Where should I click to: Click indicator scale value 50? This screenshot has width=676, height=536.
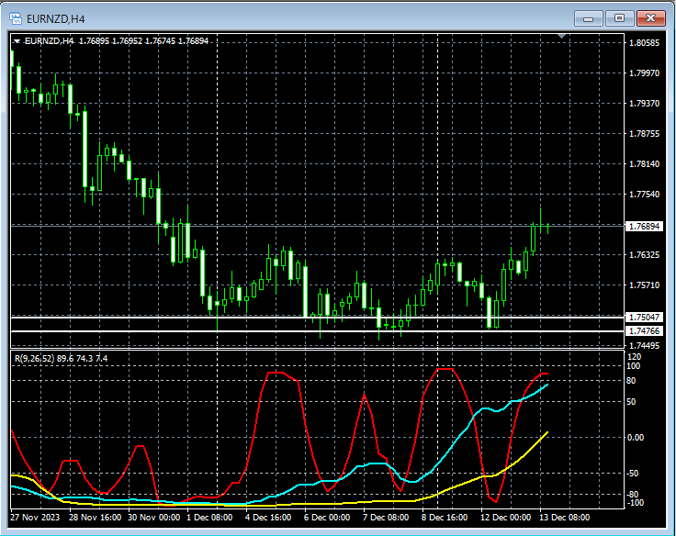[x=631, y=402]
